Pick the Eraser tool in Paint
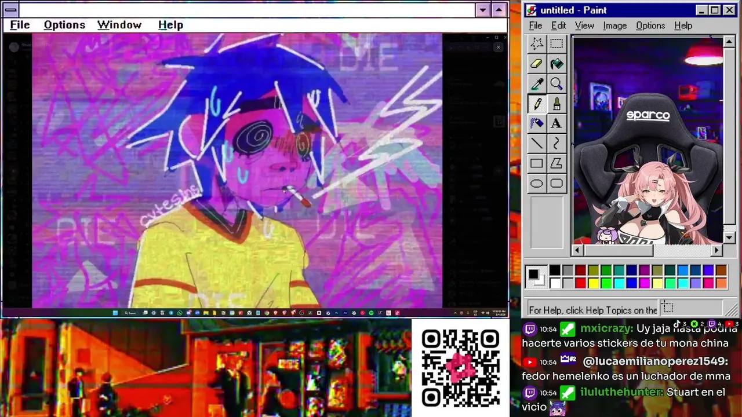Viewport: 742px width, 417px height. pyautogui.click(x=537, y=64)
